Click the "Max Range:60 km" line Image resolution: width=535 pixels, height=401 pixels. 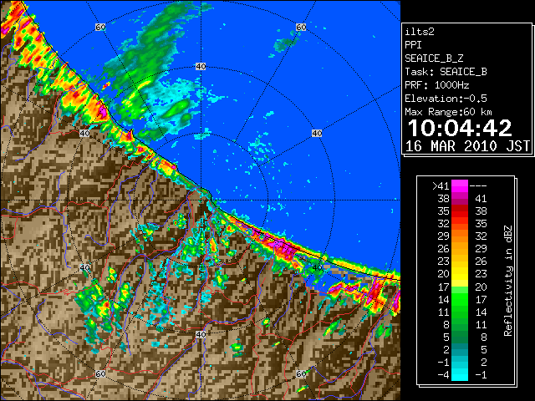point(448,112)
